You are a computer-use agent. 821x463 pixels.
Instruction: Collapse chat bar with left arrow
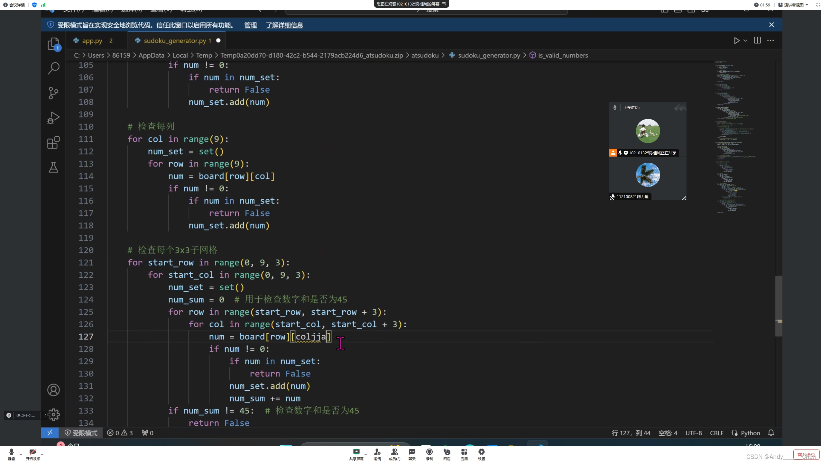(45, 415)
